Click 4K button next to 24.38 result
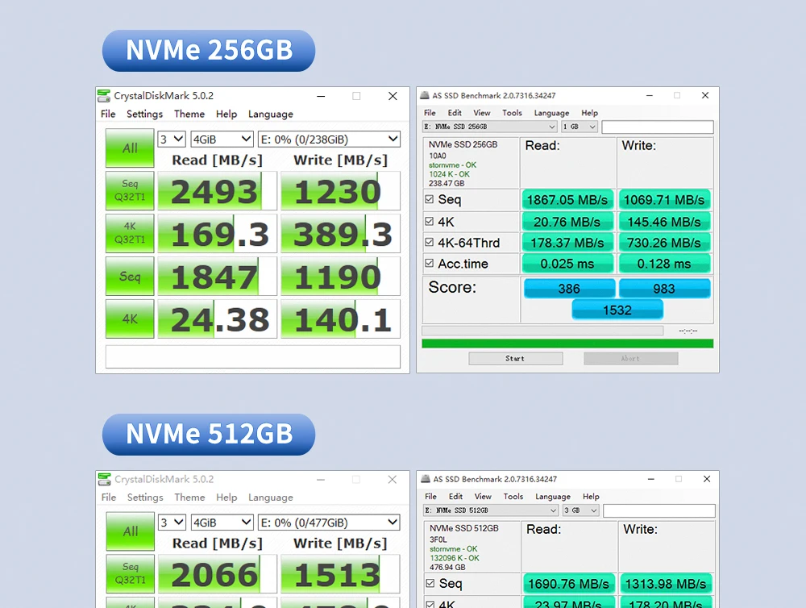The image size is (806, 608). pyautogui.click(x=130, y=319)
